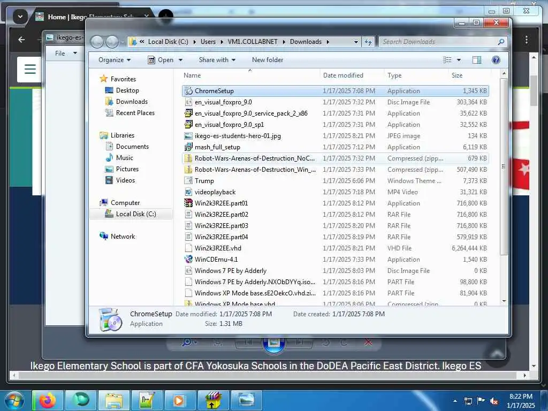The height and width of the screenshot is (411, 548).
Task: Select en_visual_foxpro_9.0_service_pack_2_x86 file
Action: [x=335, y=113]
